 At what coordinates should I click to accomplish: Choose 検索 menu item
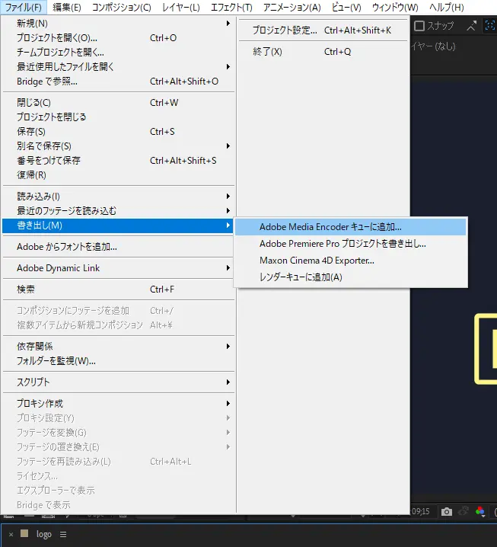119,289
